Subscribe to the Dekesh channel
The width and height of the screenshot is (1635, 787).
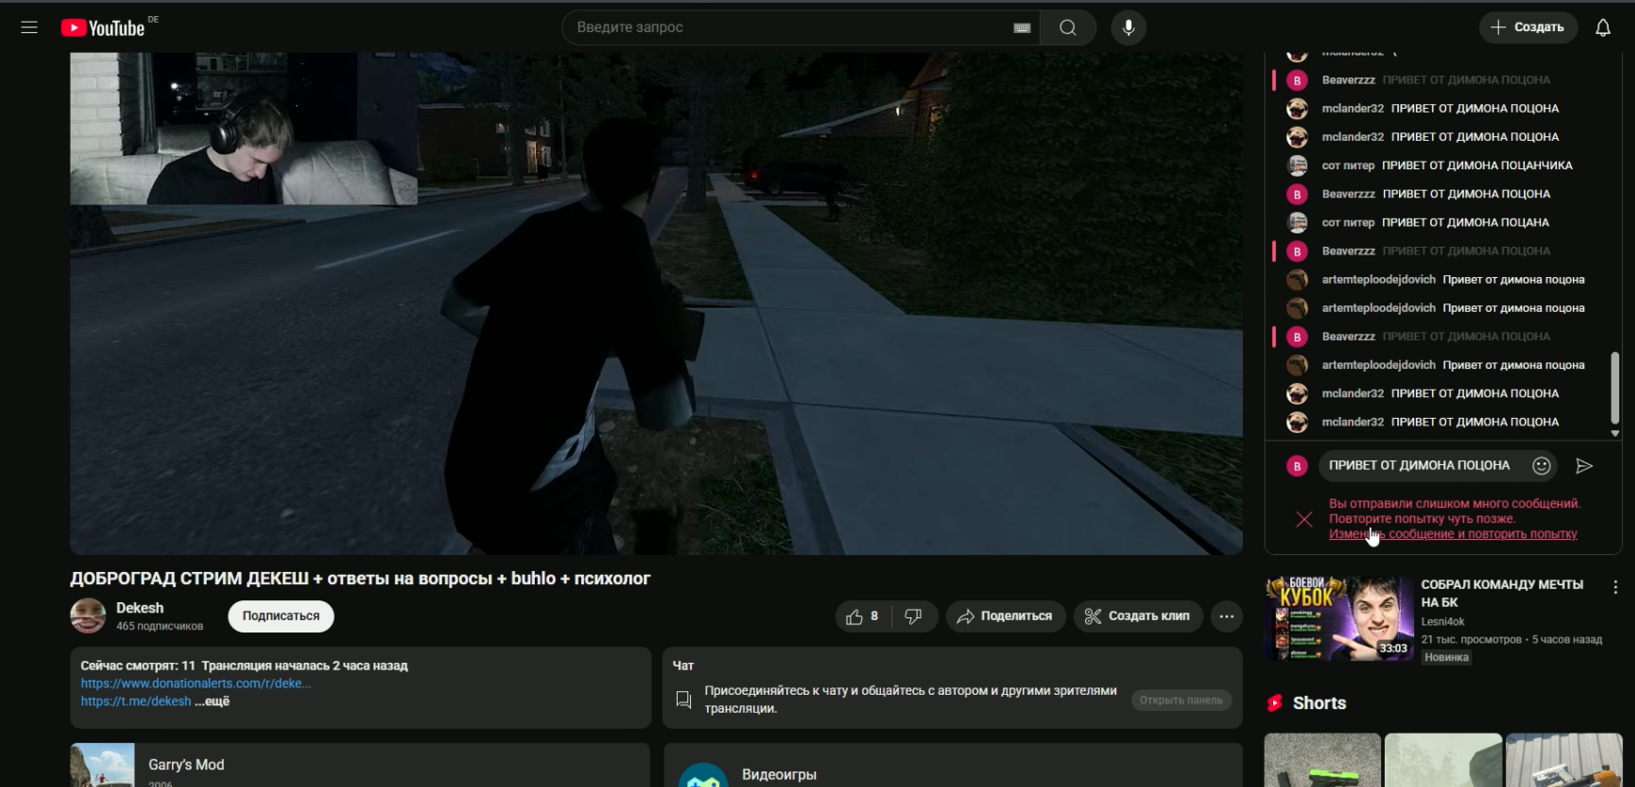coord(280,617)
